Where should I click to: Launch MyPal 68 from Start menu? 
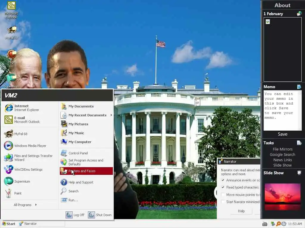pyautogui.click(x=30, y=134)
